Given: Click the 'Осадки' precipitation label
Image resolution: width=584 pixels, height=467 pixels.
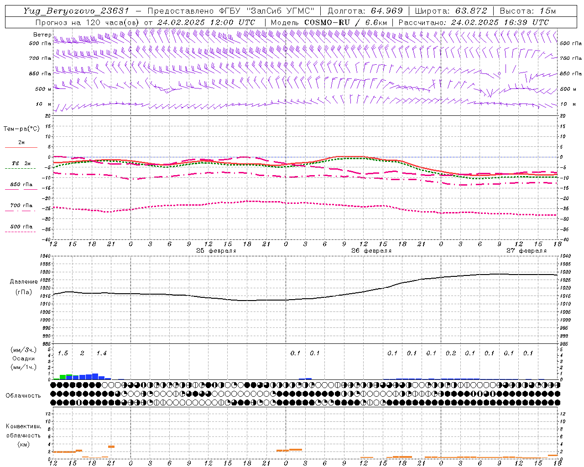Looking at the screenshot, I should coord(24,358).
